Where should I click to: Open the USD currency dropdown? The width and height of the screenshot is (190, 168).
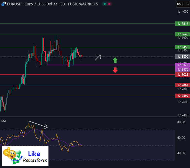tap(183, 4)
